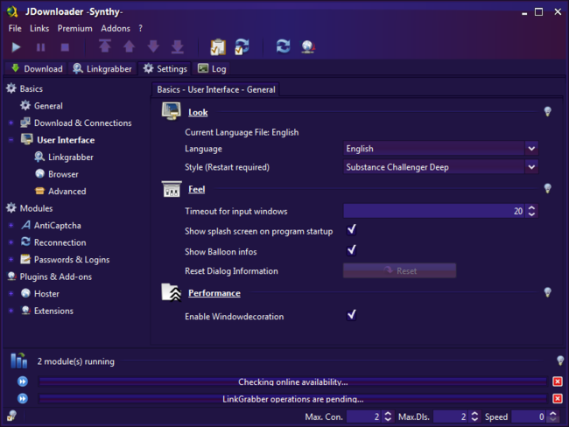Adjust the Timeout for input windows stepper
569x427 pixels.
531,211
